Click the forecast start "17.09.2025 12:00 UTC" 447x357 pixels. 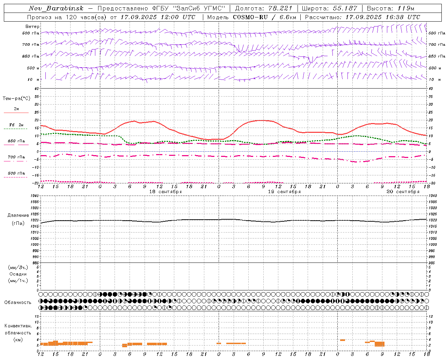click(158, 17)
